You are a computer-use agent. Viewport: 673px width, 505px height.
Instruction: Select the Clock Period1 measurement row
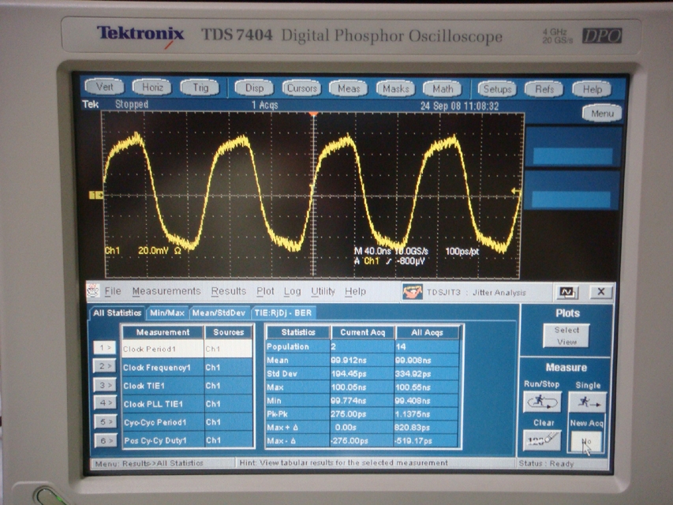tap(188, 349)
